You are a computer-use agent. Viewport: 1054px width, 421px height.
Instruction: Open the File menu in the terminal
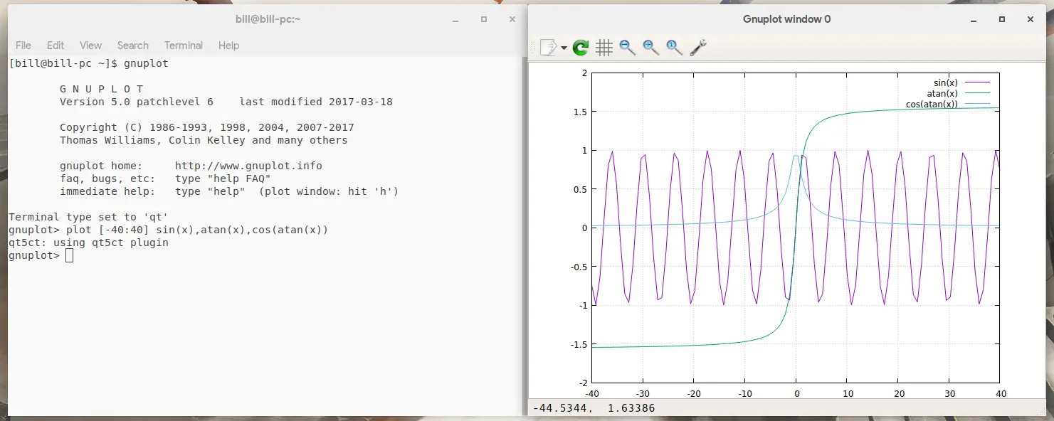[x=23, y=46]
